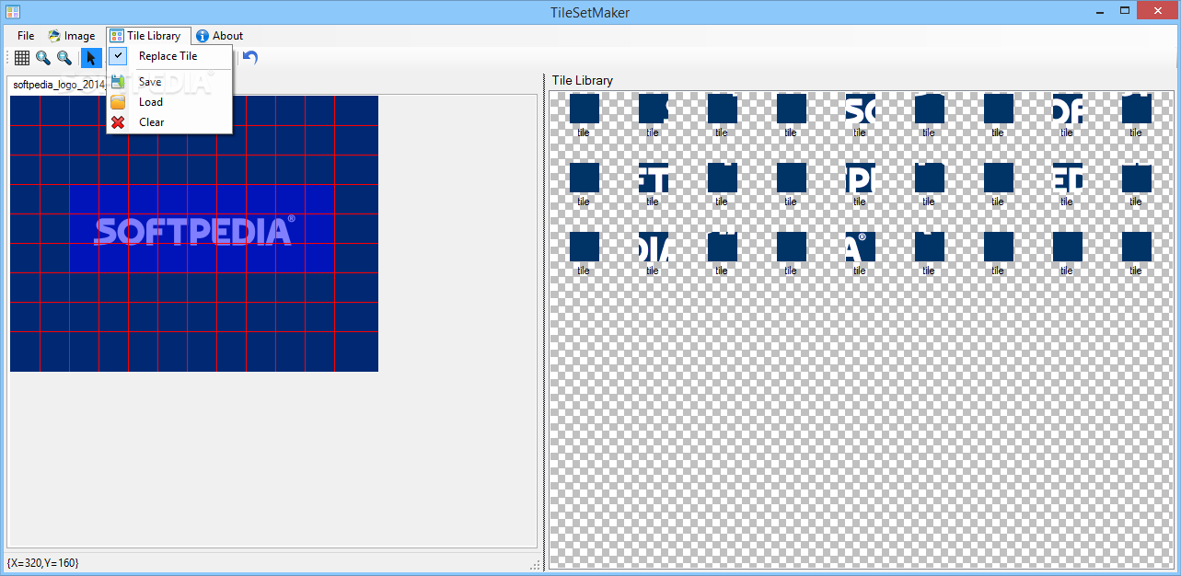Click the Tile Library panel title
This screenshot has width=1181, height=576.
coord(583,80)
